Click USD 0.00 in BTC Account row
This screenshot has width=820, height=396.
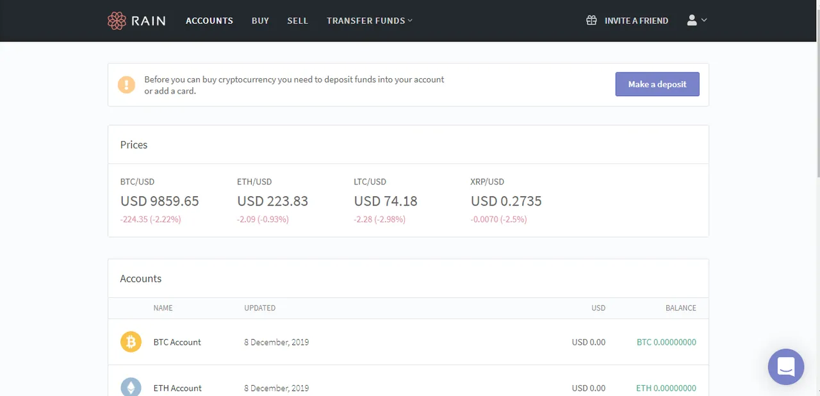589,342
